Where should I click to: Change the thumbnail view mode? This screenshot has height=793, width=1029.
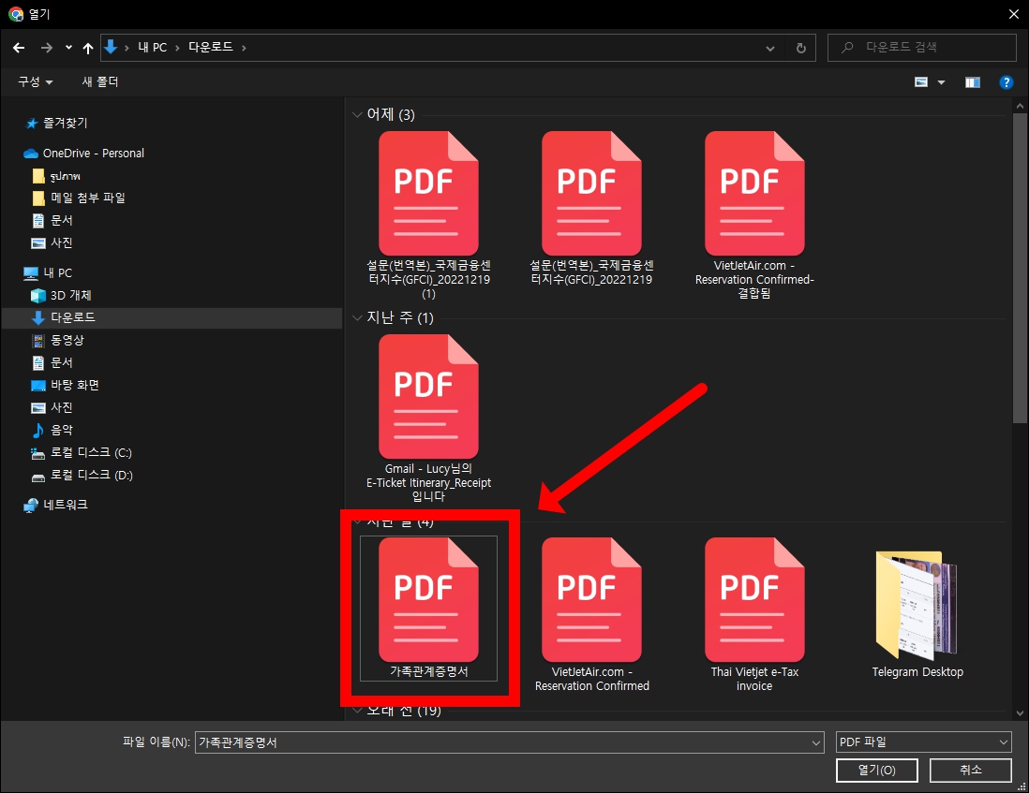pyautogui.click(x=923, y=82)
